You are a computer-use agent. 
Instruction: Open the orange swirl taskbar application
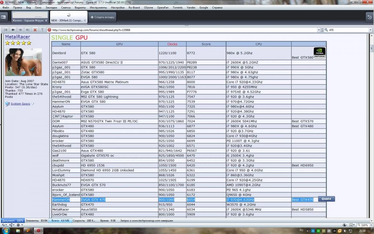click(28, 231)
